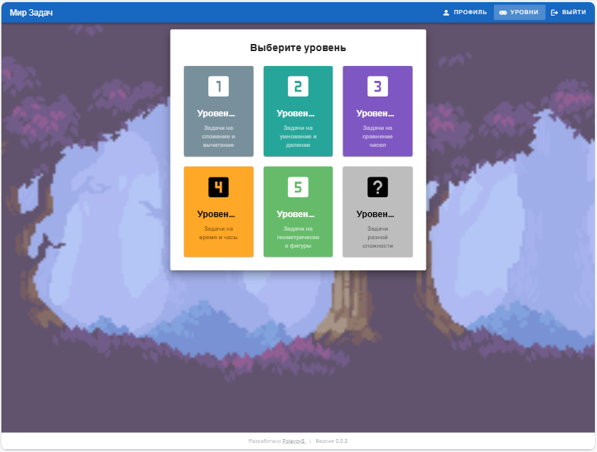Click the number 3 level icon
Viewport: 597px width, 452px height.
coord(377,87)
